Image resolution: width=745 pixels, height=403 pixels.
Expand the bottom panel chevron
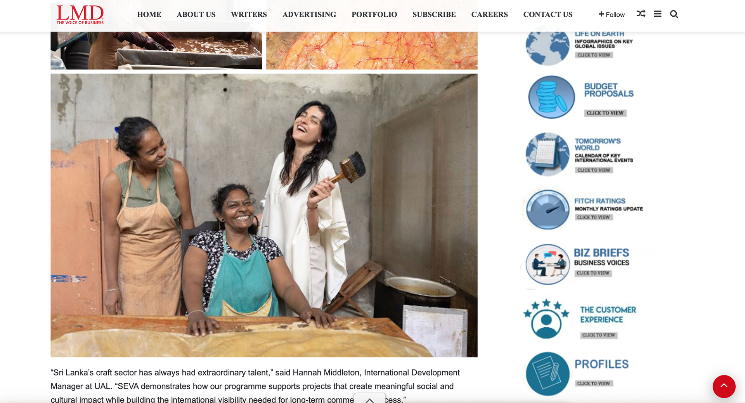point(370,399)
